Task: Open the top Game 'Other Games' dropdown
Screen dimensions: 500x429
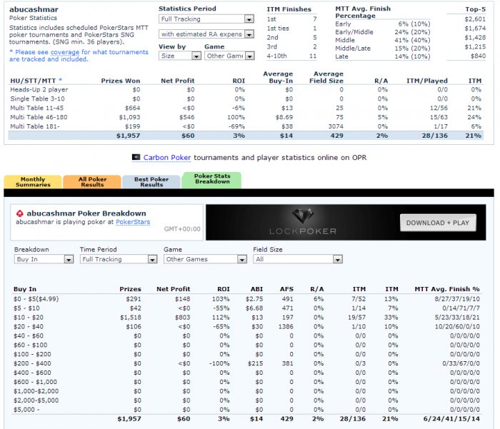Action: point(229,56)
